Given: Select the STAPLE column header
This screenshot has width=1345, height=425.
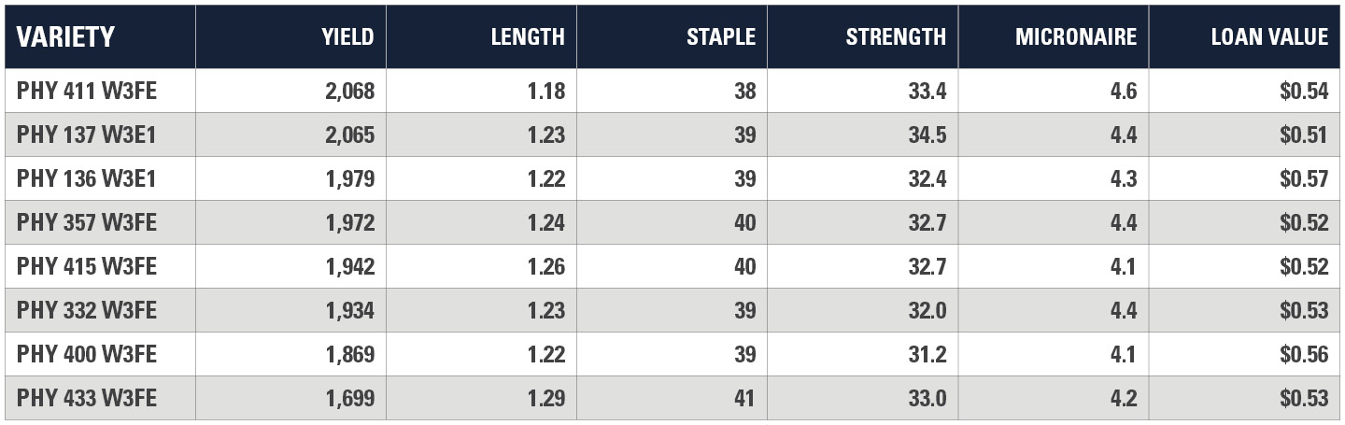Looking at the screenshot, I should pyautogui.click(x=721, y=36).
